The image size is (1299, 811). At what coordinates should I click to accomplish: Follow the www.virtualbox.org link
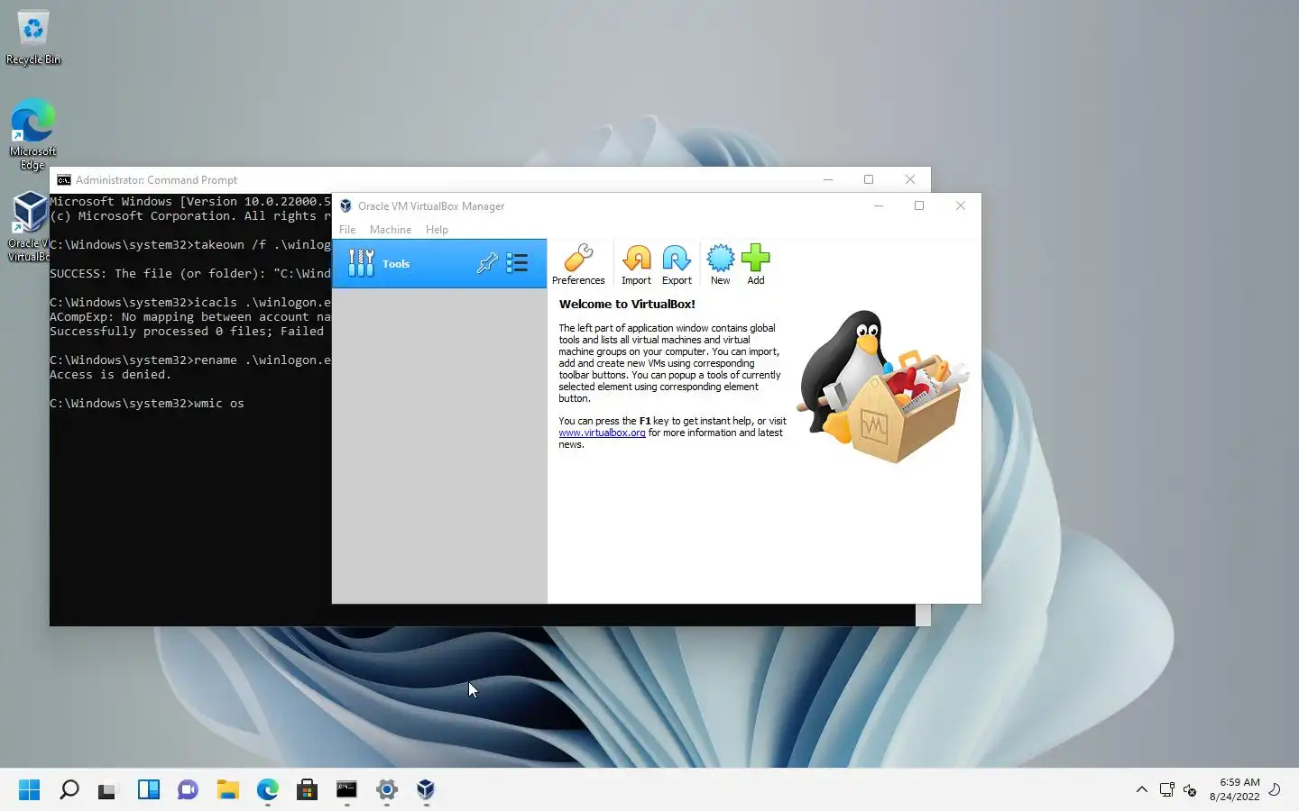click(x=602, y=433)
